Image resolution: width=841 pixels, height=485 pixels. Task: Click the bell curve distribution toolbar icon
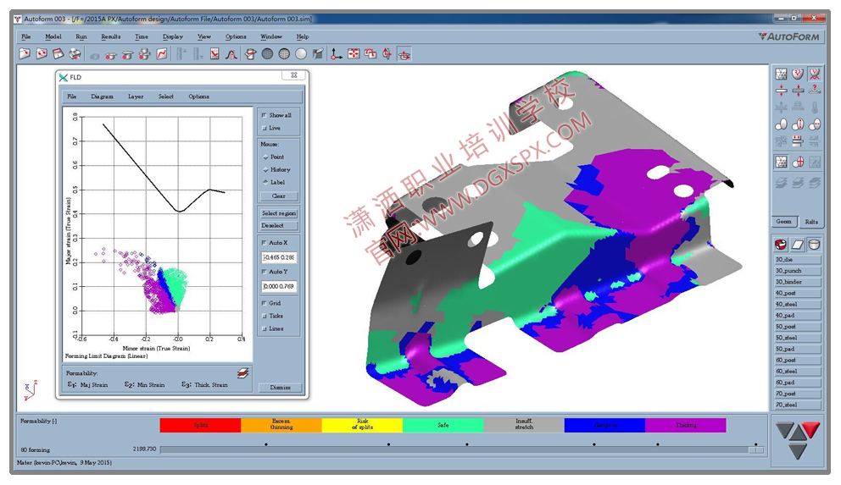click(x=231, y=54)
